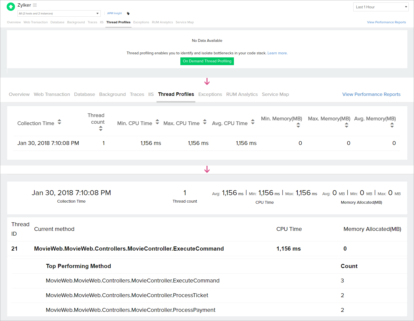This screenshot has height=321, width=414.
Task: Sort by Avg. Memory(MB) arrows
Action: 392,125
